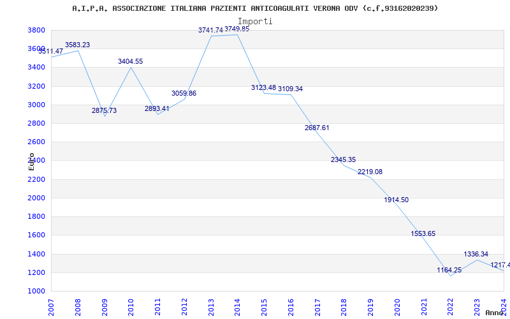Click the x-axis year 2009

pyautogui.click(x=105, y=307)
